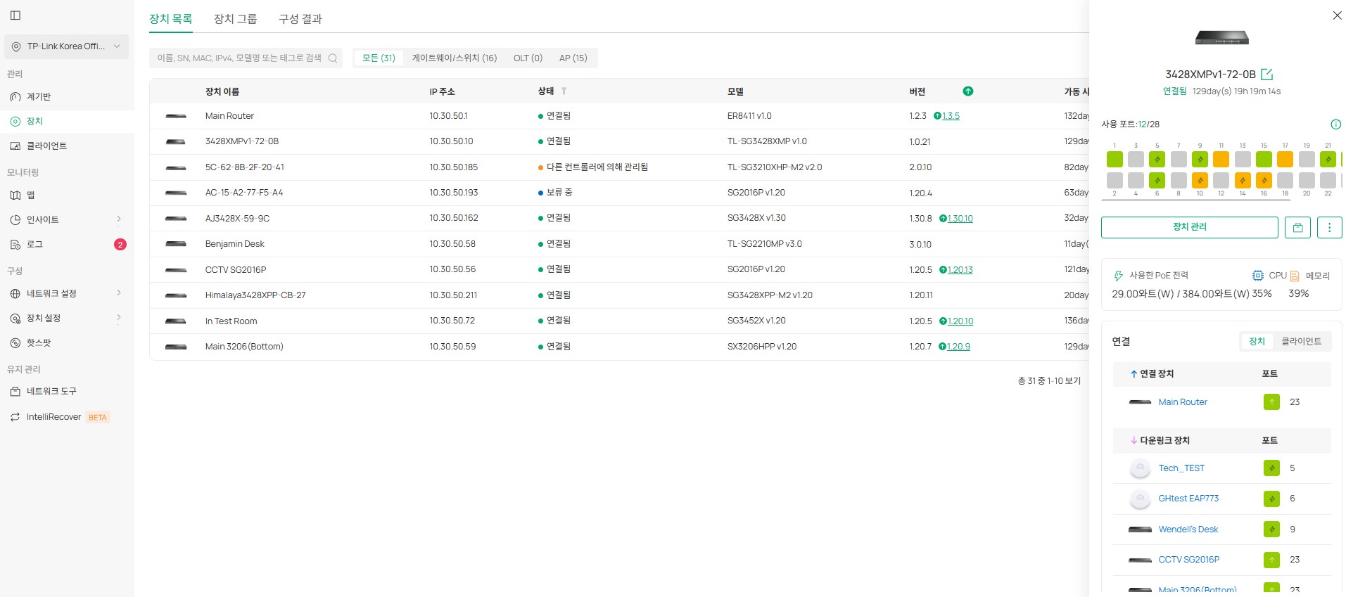Screen dimensions: 1346x597
Task: Click the device search input field
Action: (x=239, y=58)
